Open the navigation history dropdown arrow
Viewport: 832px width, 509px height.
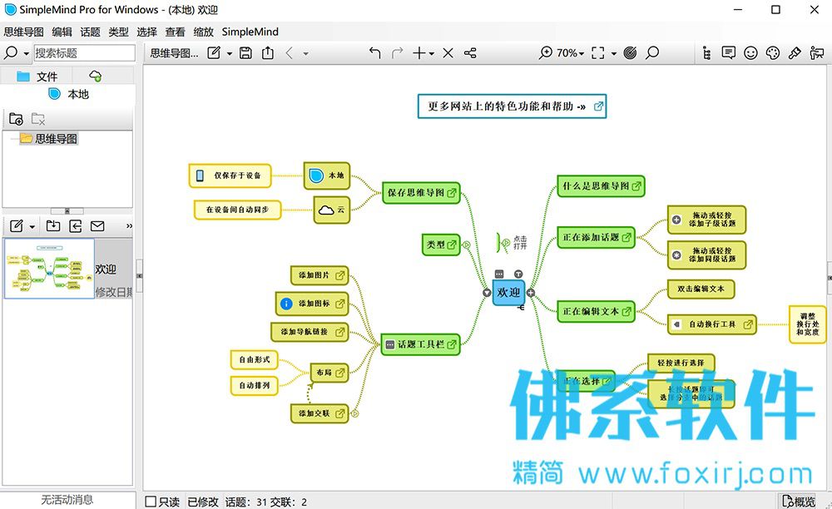pyautogui.click(x=305, y=53)
